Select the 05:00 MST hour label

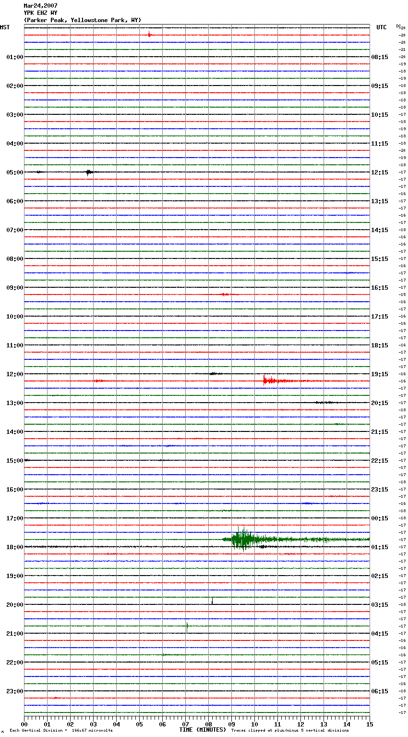pos(15,172)
